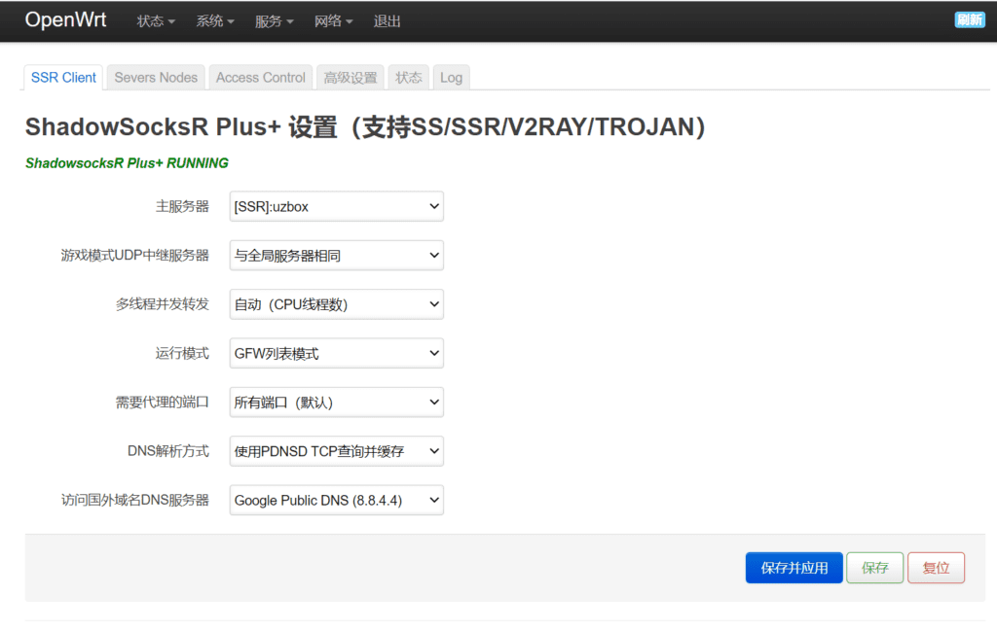Open the 网络 menu
The height and width of the screenshot is (631, 997).
(x=333, y=20)
